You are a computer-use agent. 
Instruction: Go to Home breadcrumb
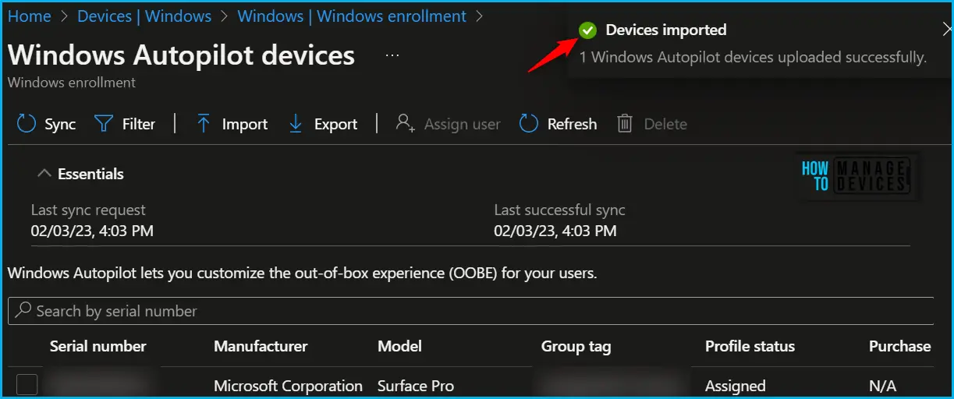[30, 16]
